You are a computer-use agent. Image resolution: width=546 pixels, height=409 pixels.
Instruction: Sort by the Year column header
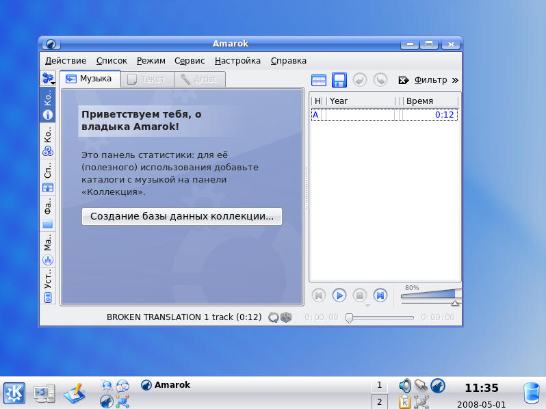pyautogui.click(x=361, y=101)
